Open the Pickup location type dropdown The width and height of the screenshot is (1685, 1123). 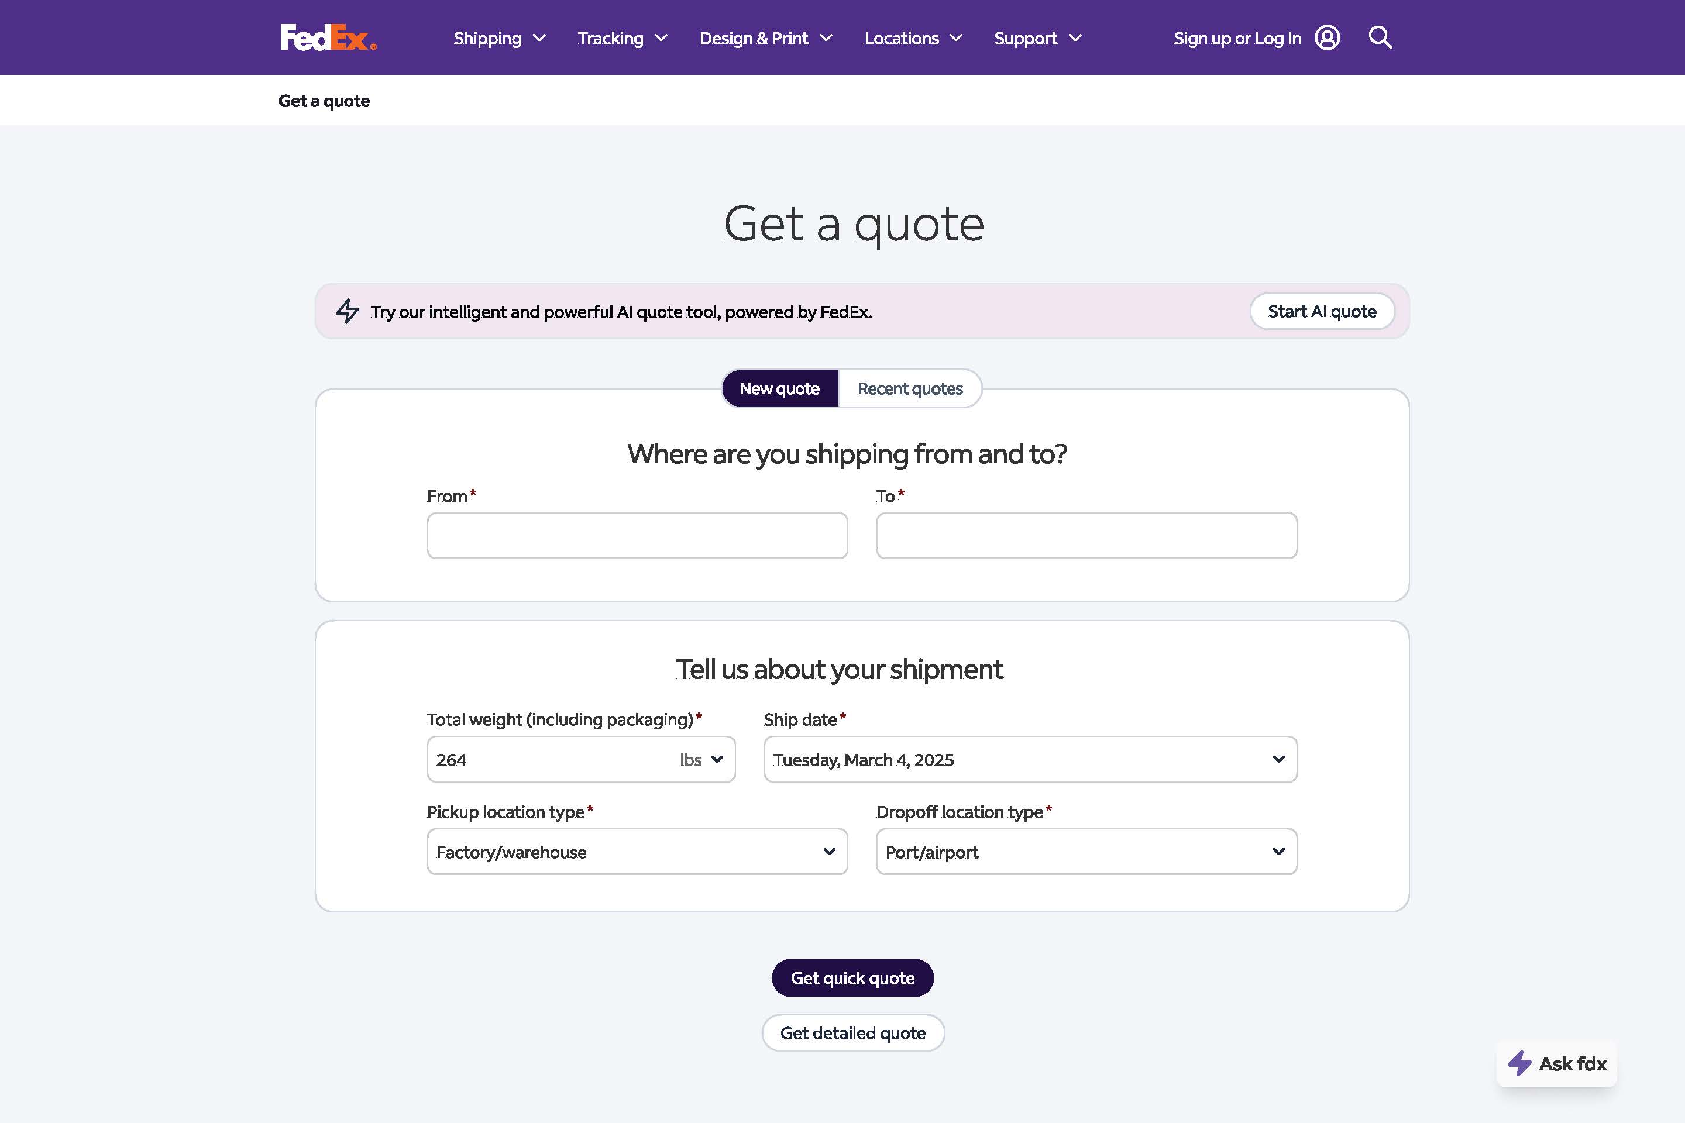637,852
